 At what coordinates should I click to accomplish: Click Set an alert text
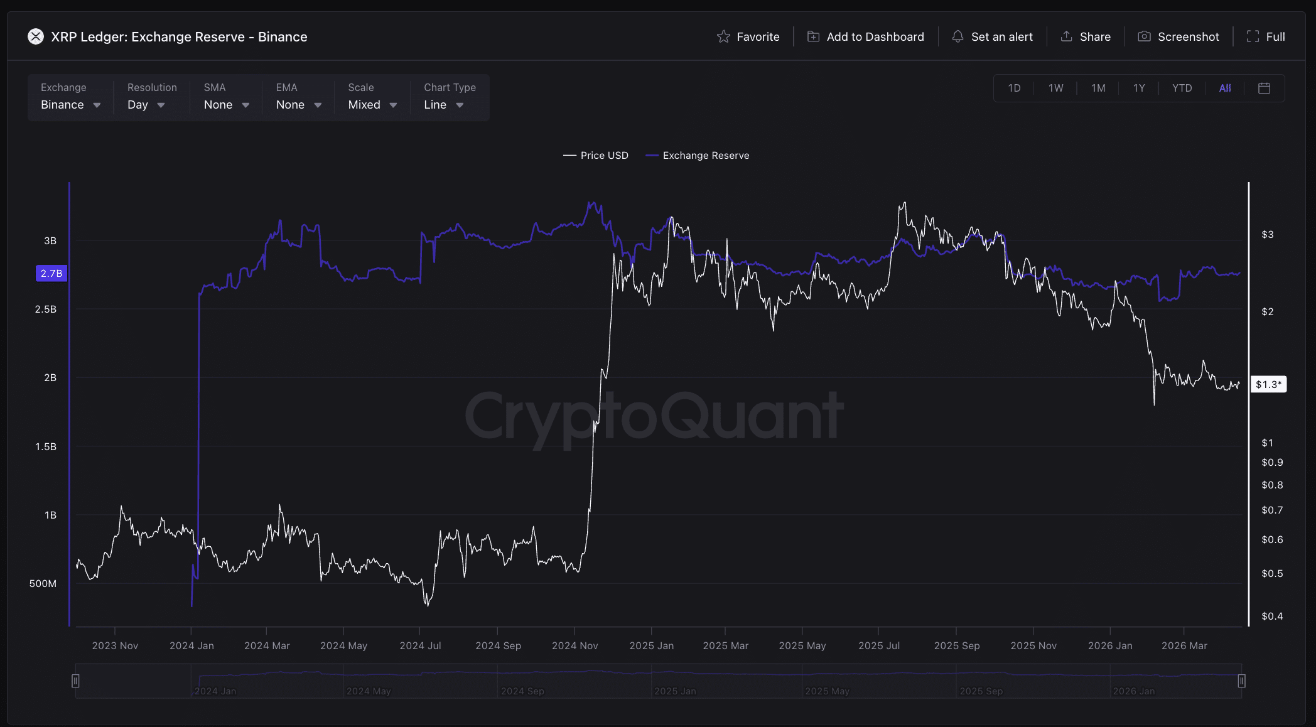tap(1001, 36)
